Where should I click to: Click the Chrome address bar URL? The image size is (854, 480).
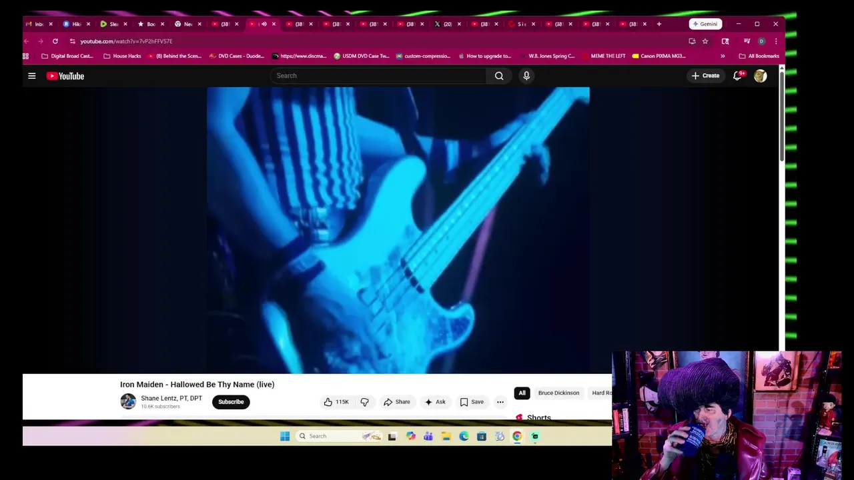pyautogui.click(x=127, y=41)
